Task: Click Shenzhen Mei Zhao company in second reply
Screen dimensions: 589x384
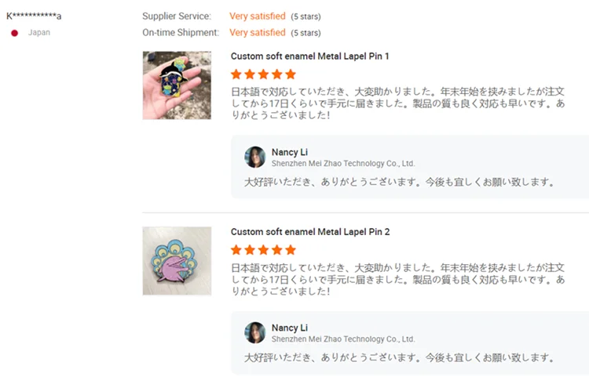Action: [342, 339]
